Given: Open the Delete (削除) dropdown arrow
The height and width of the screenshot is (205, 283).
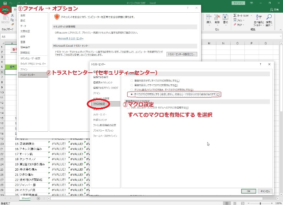Looking at the screenshot, I should point(217,25).
